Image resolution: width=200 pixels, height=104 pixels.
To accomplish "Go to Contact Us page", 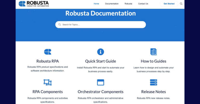I will pyautogui.click(x=143, y=4).
